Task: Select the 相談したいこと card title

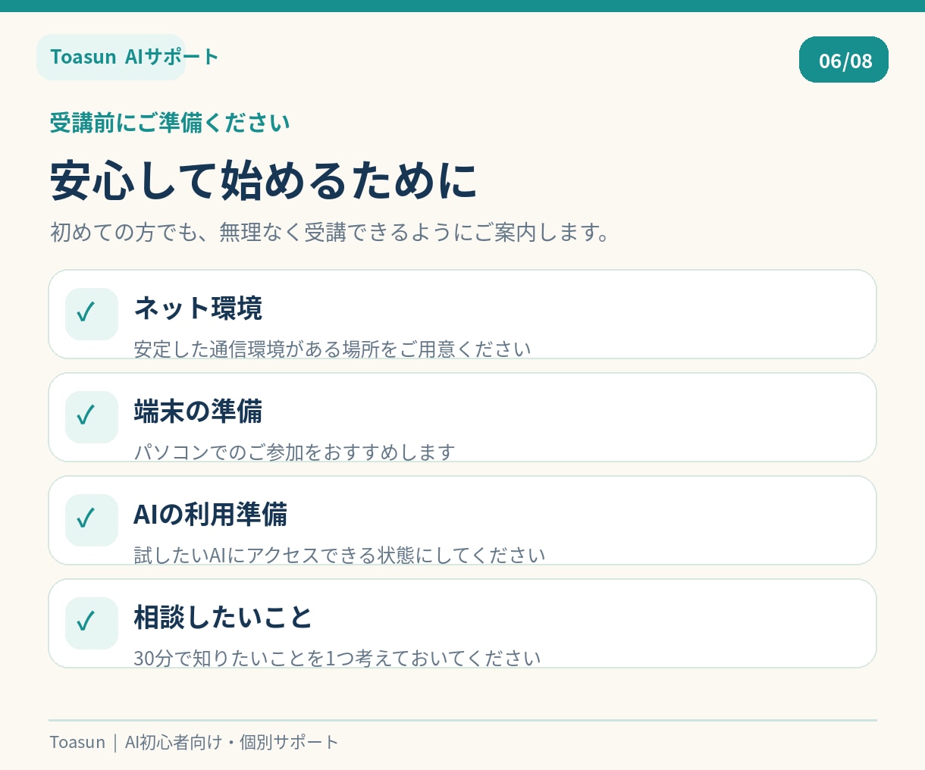Action: tap(223, 618)
